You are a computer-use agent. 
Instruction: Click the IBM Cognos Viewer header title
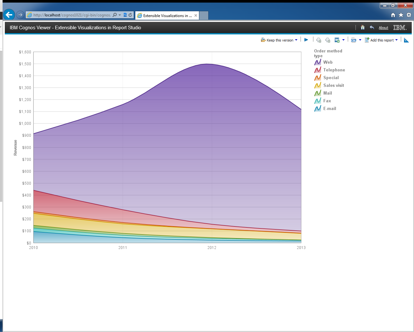point(76,28)
